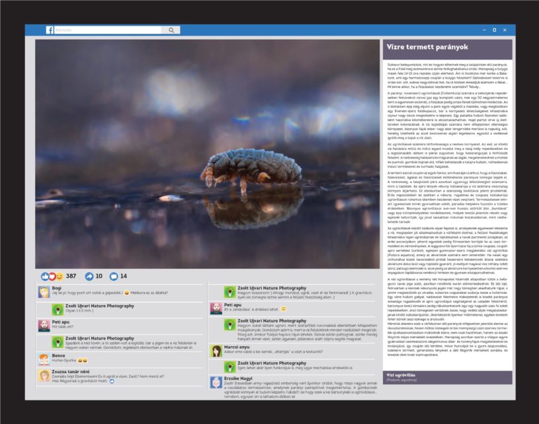Click Marcsi anyu's profile picture

pyautogui.click(x=216, y=351)
